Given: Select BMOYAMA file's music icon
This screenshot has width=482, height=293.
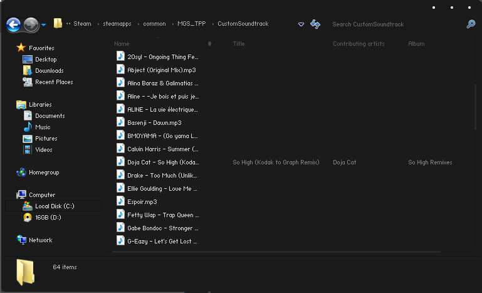Looking at the screenshot, I should click(120, 136).
